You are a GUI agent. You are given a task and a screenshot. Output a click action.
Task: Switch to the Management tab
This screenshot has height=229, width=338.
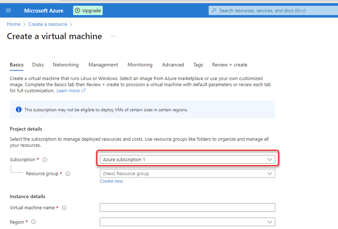[103, 65]
